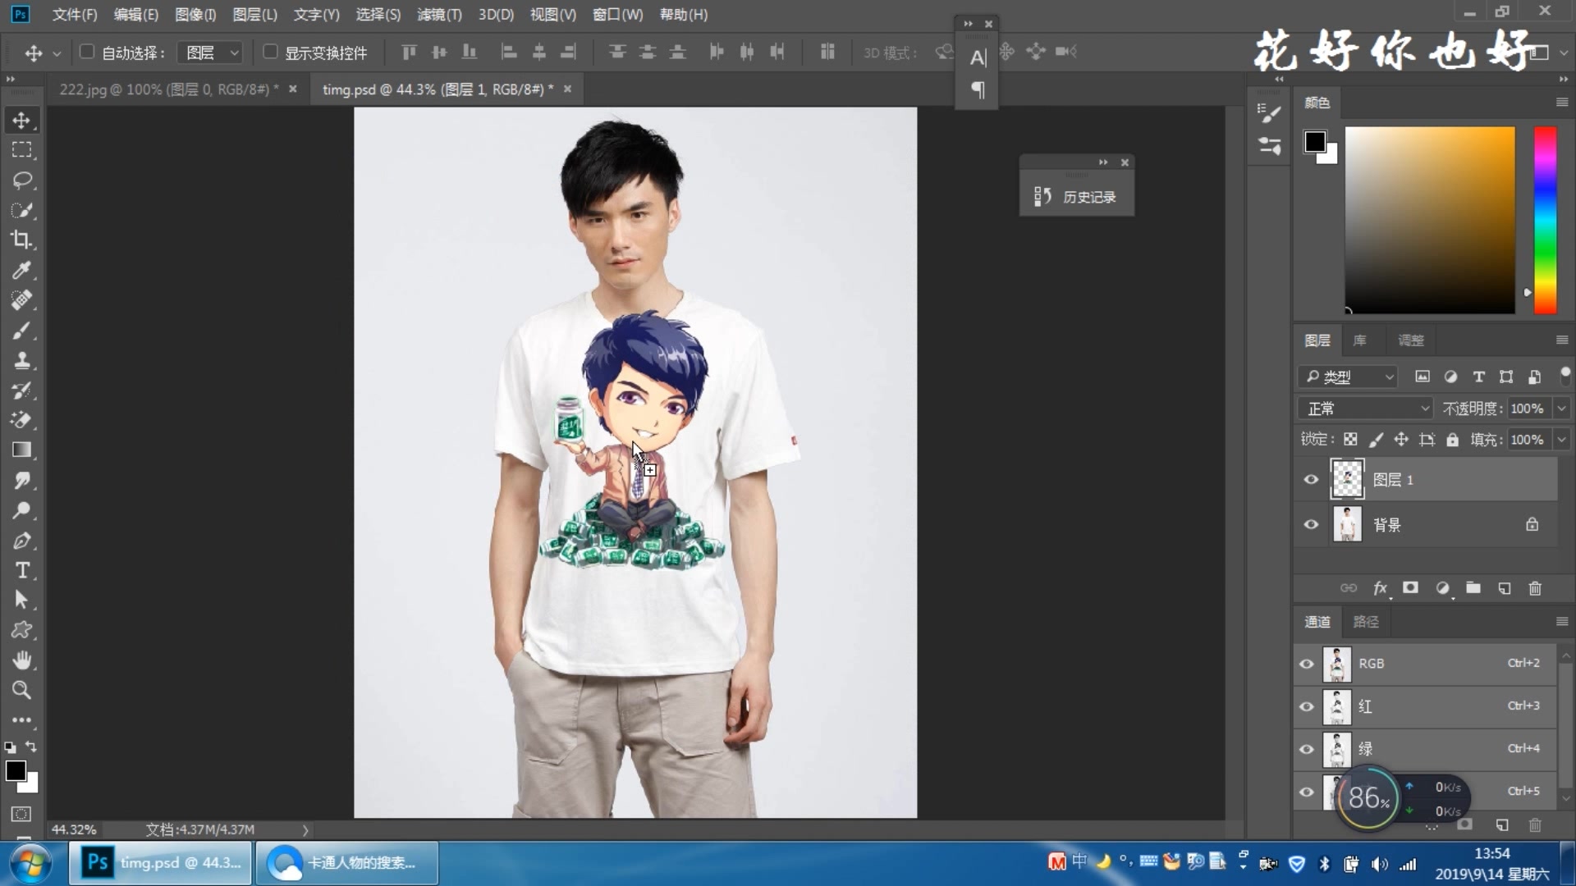This screenshot has width=1576, height=886.
Task: Select the Crop tool
Action: pos(22,240)
